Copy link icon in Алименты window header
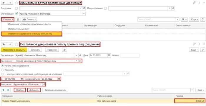This screenshot has width=206, height=106. 194,3
